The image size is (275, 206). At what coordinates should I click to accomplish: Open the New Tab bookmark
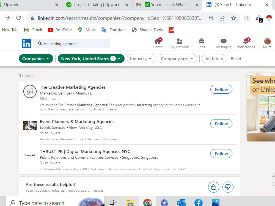10,30
